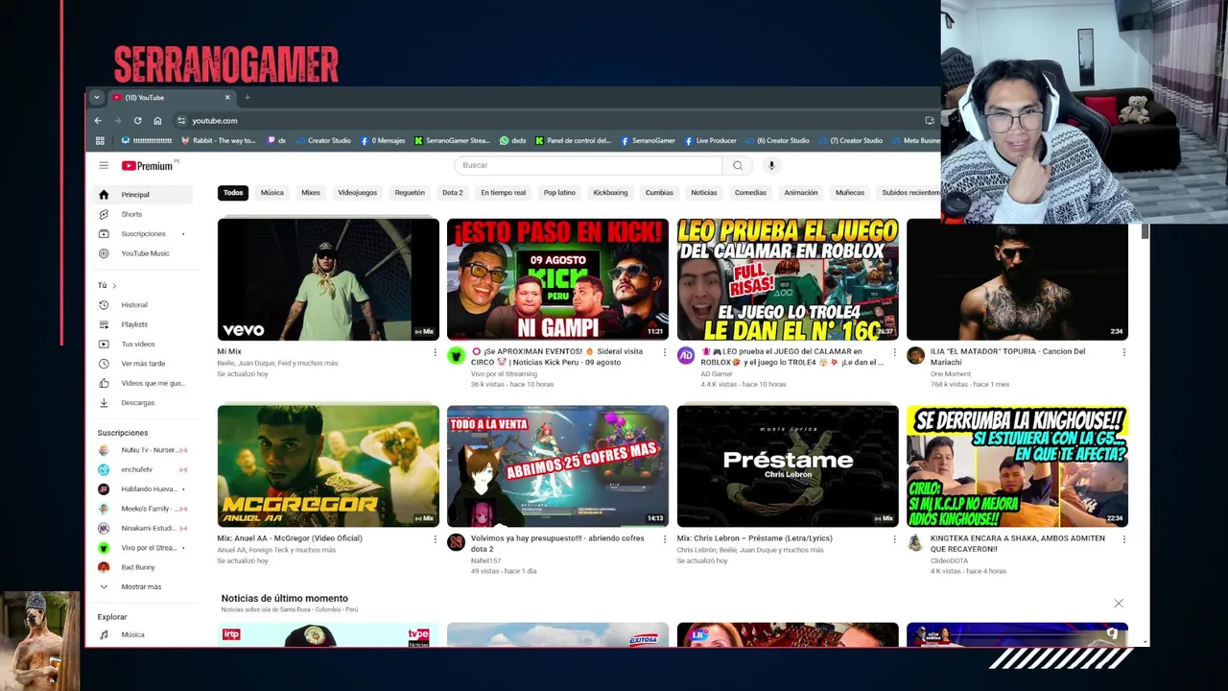Open options for LEO Calamar Roblox video
Viewport: 1228px width, 691px height.
click(894, 352)
